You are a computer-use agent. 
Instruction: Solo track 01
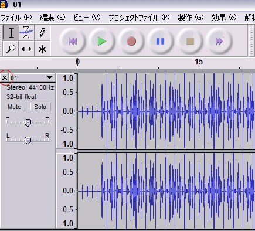(40, 107)
